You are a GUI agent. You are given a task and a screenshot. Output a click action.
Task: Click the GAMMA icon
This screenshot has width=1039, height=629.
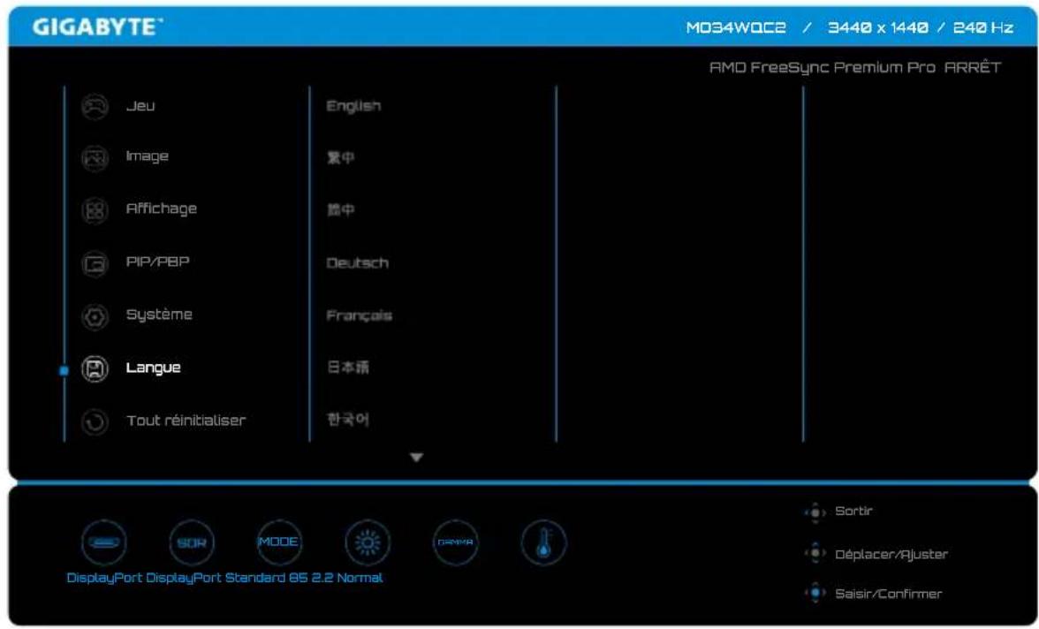point(455,542)
